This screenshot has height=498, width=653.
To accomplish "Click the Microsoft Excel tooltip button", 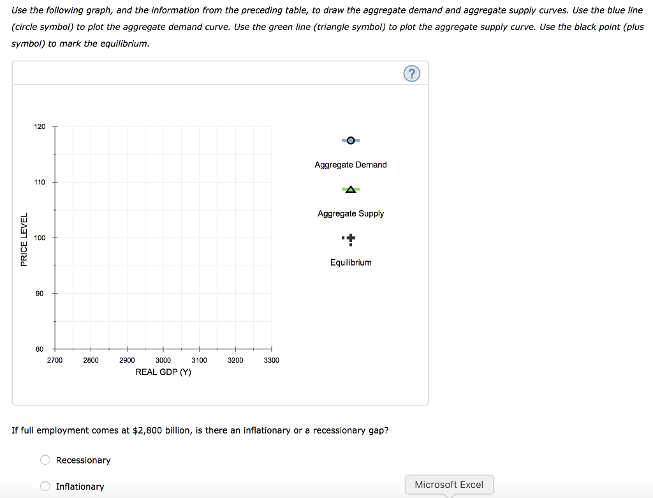I will (449, 485).
